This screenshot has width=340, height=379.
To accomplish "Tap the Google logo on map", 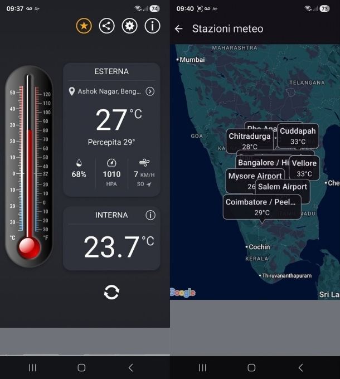I will [x=183, y=293].
